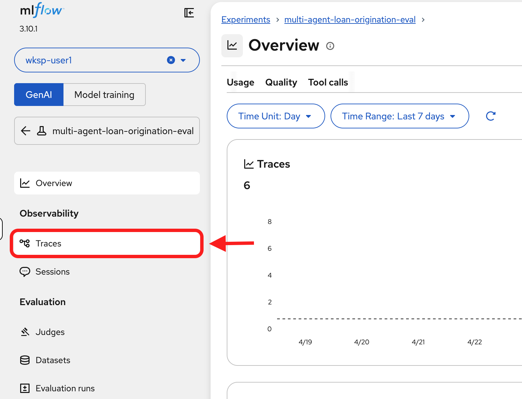Open Judges in the sidebar
Viewport: 522px width, 399px height.
pos(107,332)
